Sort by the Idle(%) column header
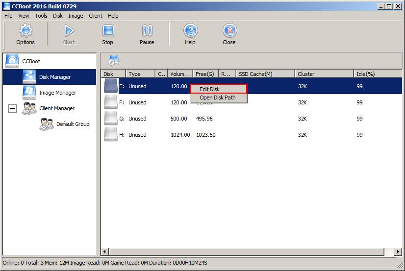Viewport: 405px width, 271px height. coord(378,74)
